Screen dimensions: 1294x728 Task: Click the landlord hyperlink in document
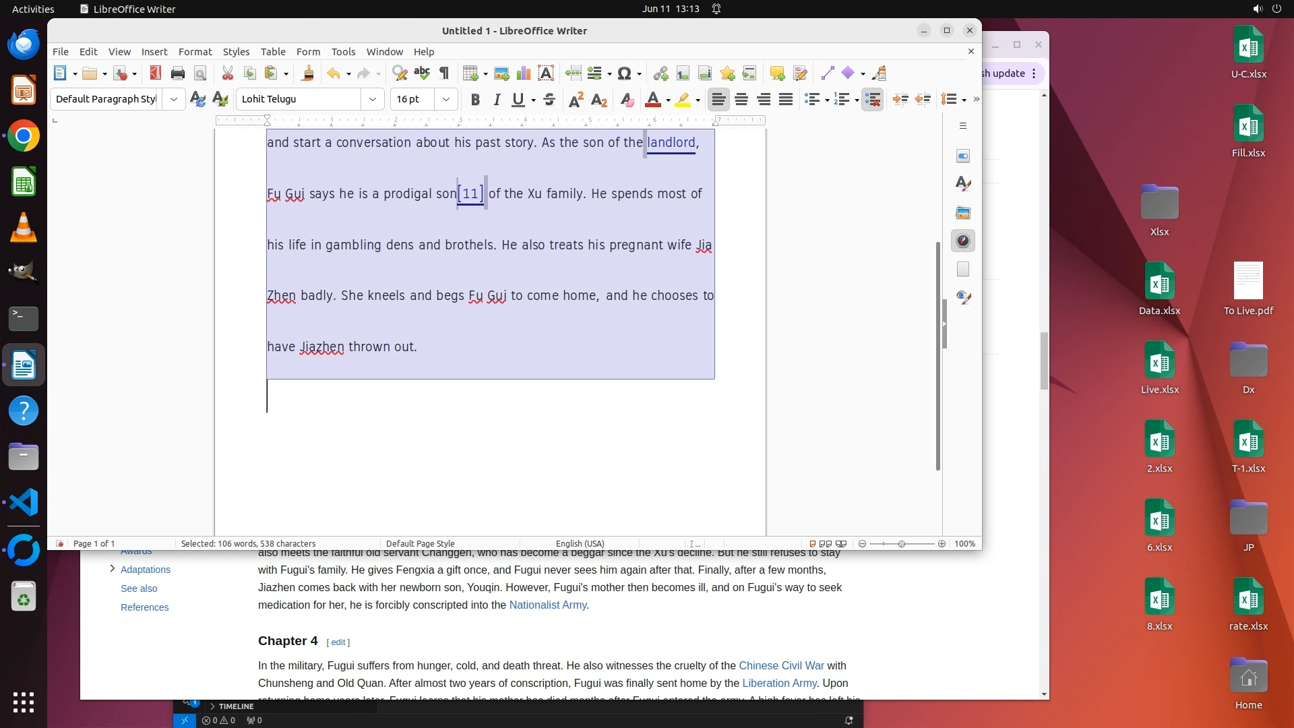tap(671, 143)
